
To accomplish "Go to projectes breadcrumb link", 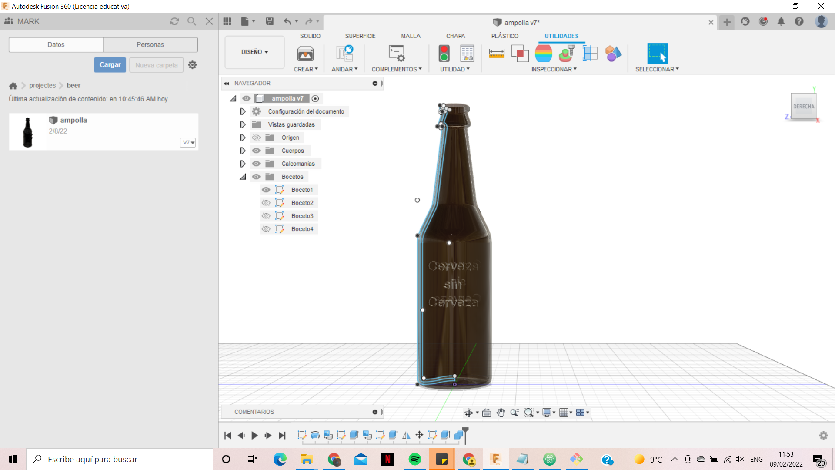I will (x=43, y=85).
